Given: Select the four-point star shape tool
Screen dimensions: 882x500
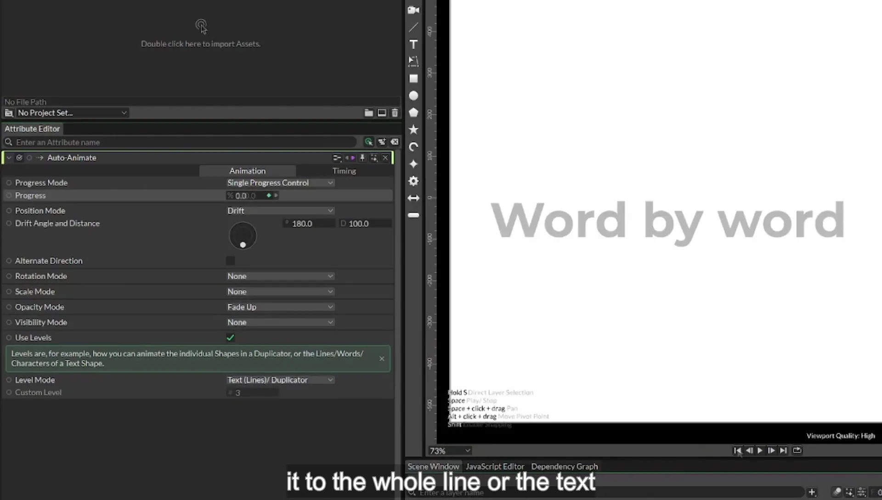Looking at the screenshot, I should (413, 164).
